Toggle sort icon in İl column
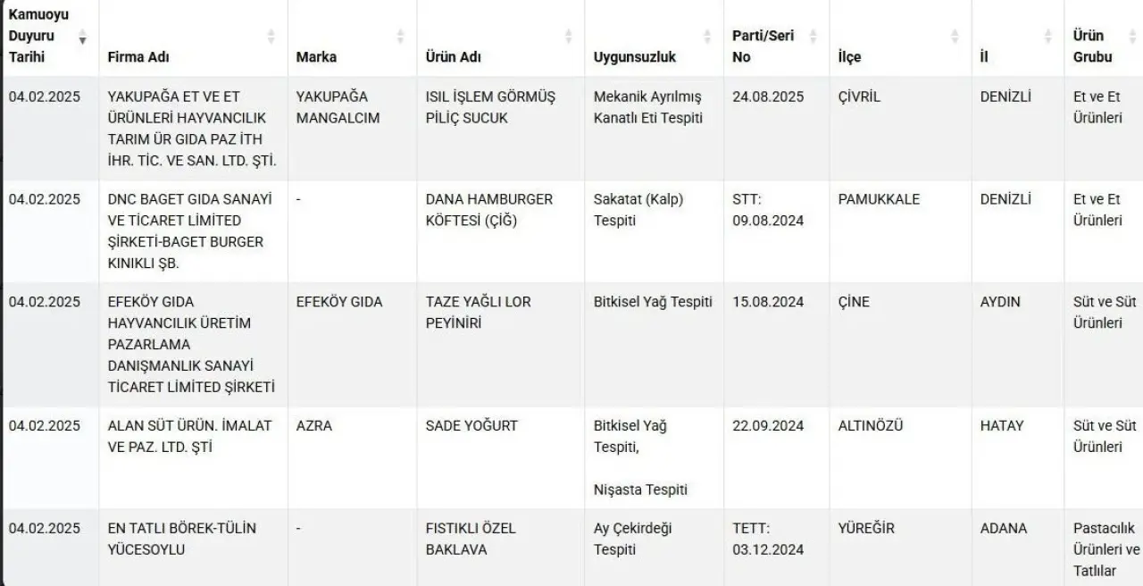This screenshot has height=586, width=1143. [x=1048, y=37]
